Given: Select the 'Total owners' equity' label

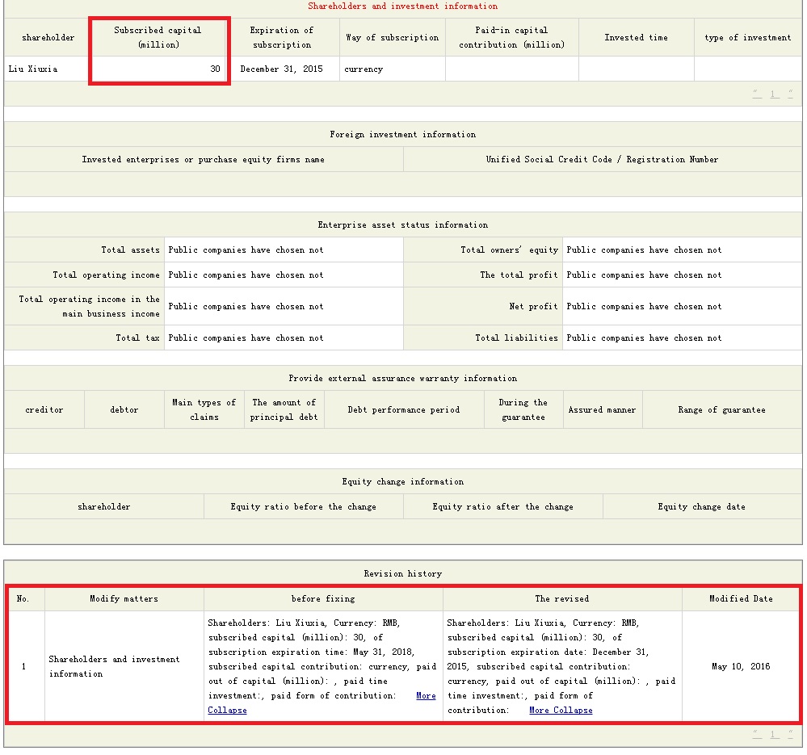Looking at the screenshot, I should pos(509,250).
